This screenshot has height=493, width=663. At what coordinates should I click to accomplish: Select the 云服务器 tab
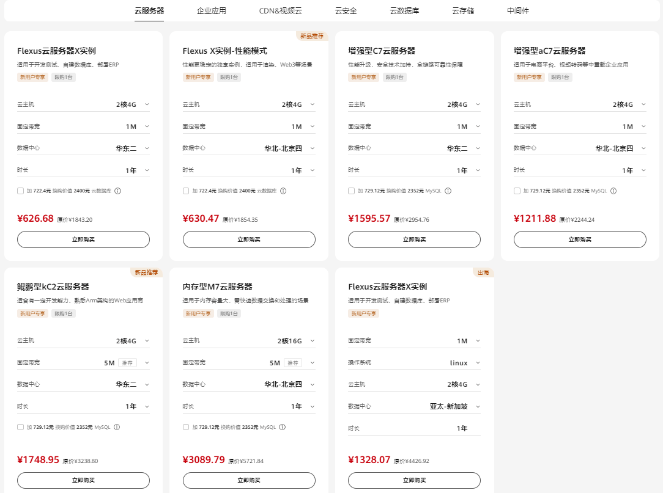click(149, 10)
